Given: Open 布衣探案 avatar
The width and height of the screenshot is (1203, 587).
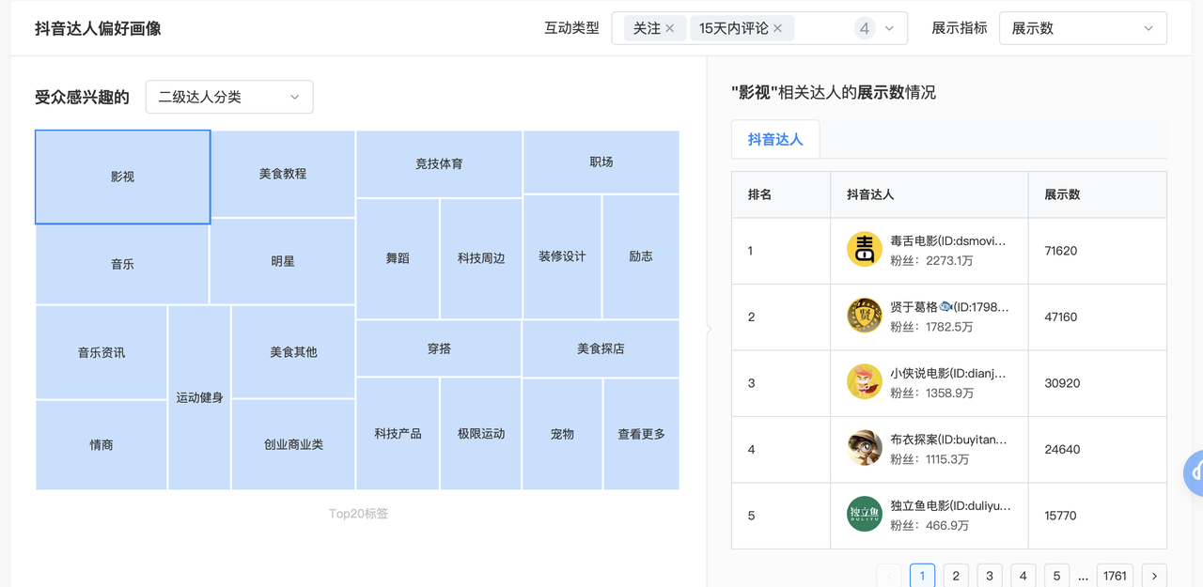Looking at the screenshot, I should 865,449.
